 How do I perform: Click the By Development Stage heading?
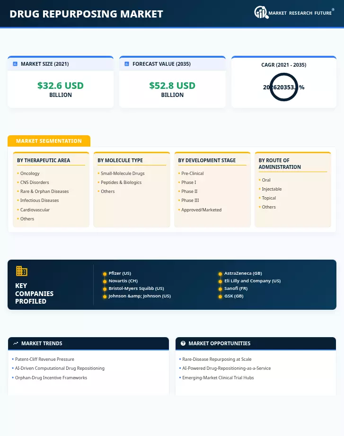click(207, 160)
